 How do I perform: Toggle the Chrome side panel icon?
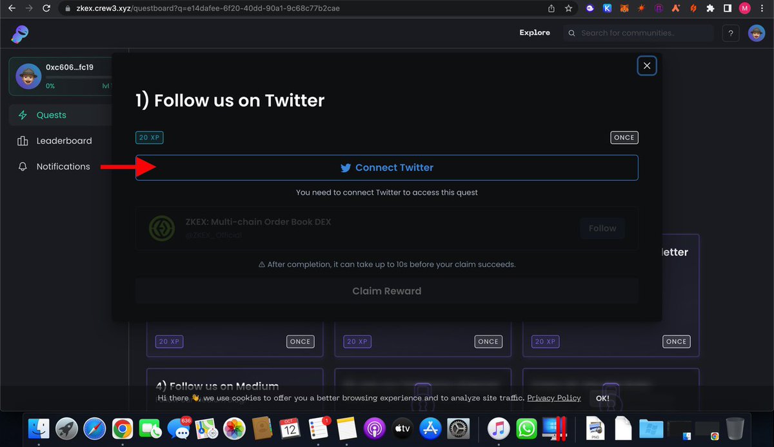coord(728,8)
